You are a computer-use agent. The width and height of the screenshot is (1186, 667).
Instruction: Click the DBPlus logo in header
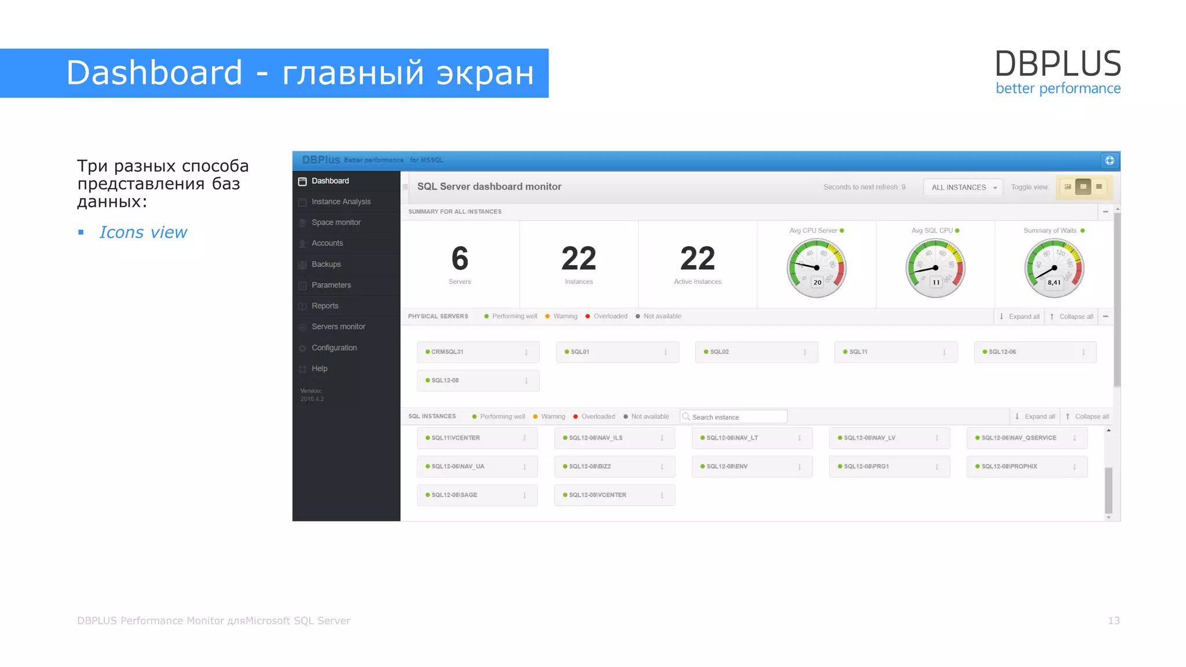click(321, 160)
